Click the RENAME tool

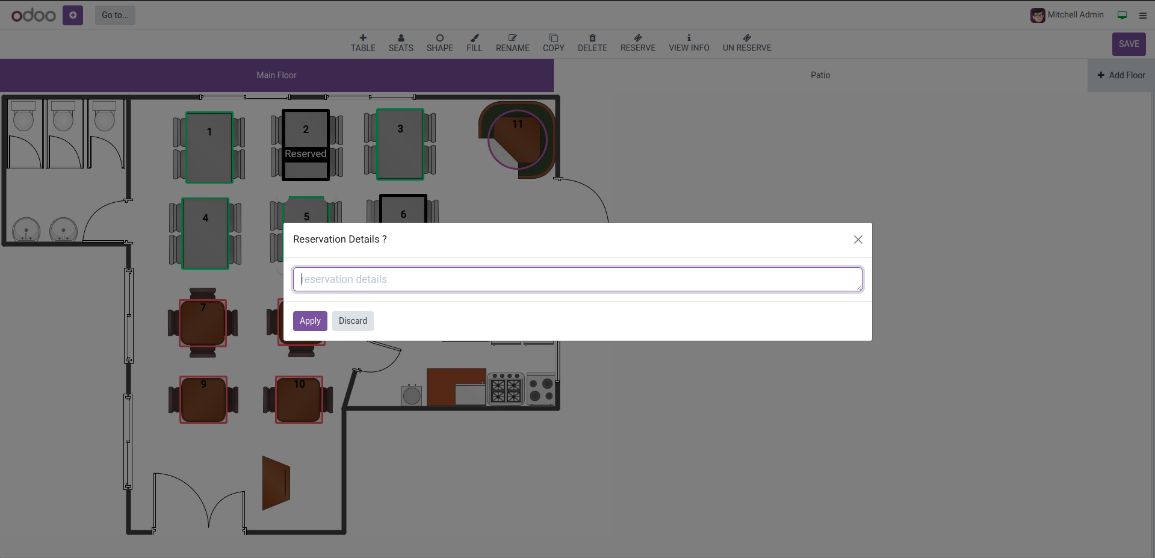tap(513, 43)
